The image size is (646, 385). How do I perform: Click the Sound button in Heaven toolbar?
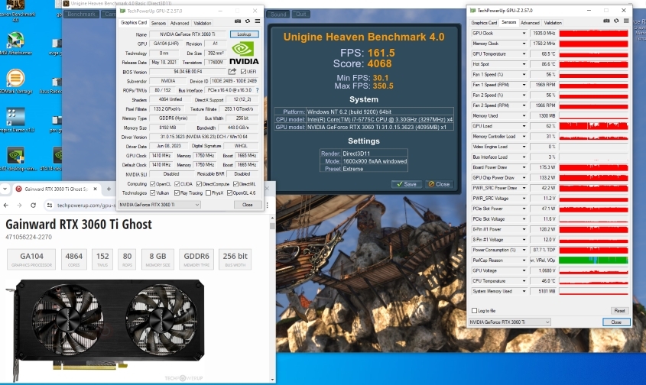278,14
